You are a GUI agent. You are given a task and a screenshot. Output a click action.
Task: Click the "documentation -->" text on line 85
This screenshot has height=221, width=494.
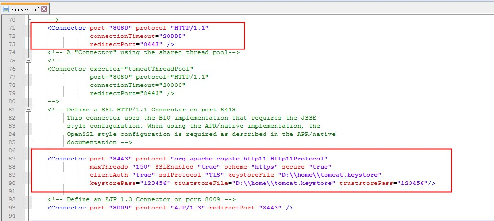99,142
